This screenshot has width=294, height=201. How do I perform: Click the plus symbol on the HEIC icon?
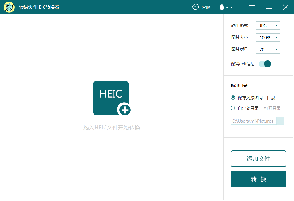[x=125, y=110]
